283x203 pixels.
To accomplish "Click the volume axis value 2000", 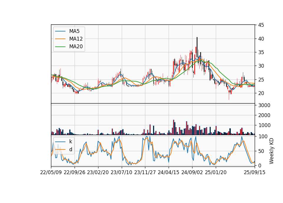I will (x=264, y=115).
